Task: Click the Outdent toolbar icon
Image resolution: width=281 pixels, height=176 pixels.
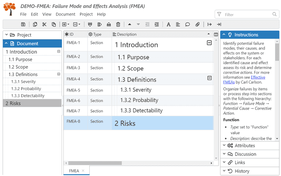Action: click(x=147, y=24)
